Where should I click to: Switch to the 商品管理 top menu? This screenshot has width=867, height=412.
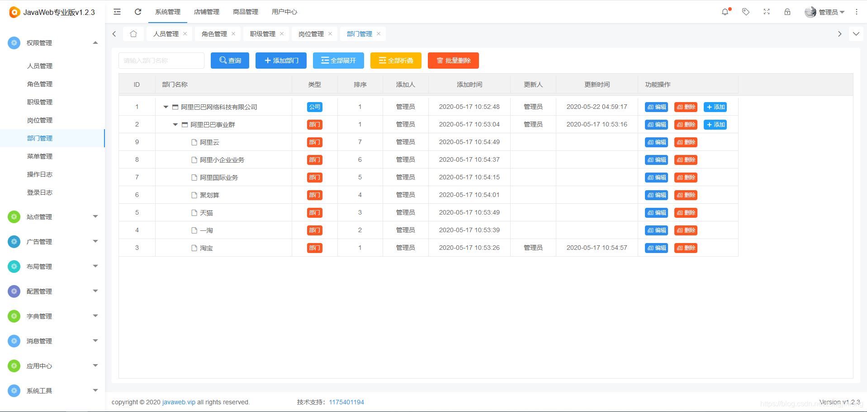(246, 12)
